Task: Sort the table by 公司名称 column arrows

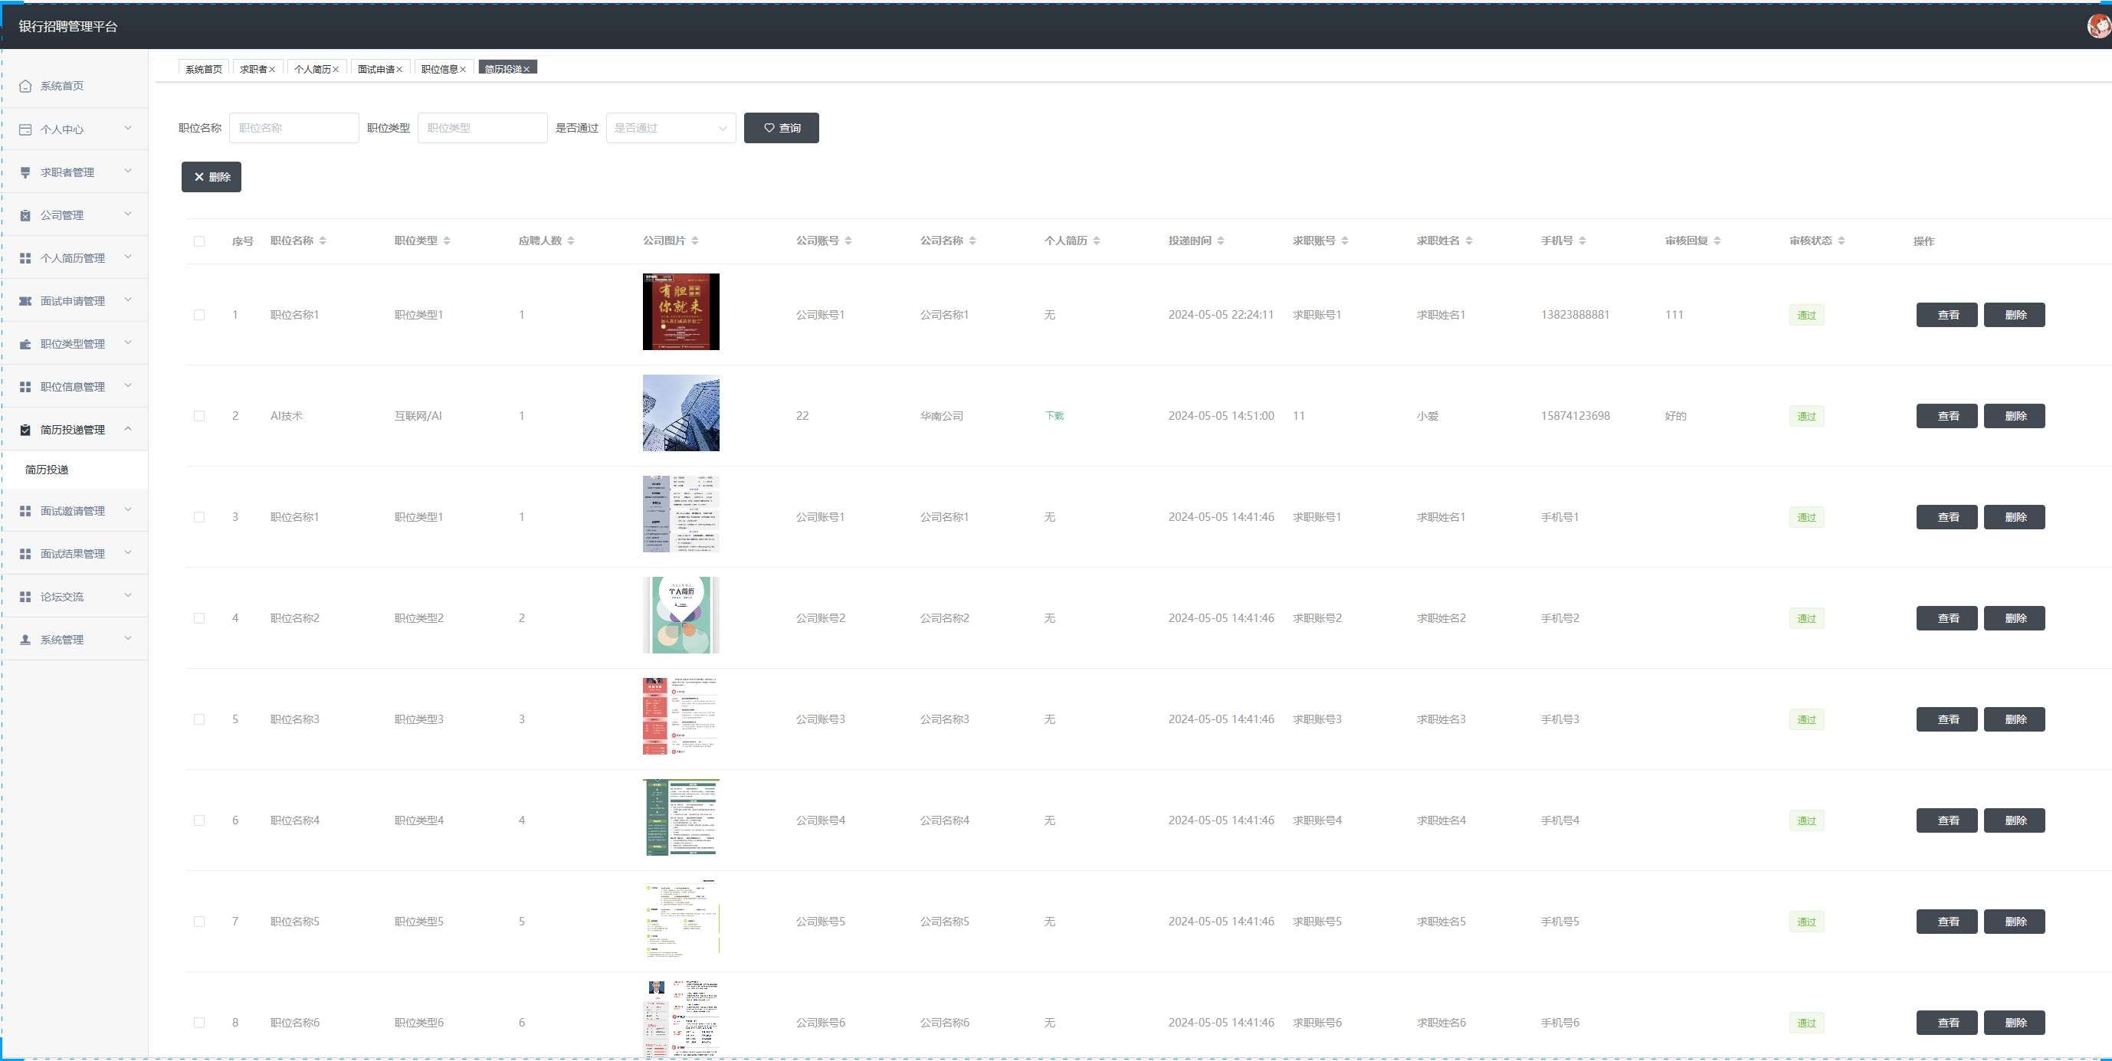Action: [x=972, y=241]
